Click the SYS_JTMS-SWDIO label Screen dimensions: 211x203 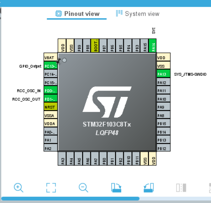(x=190, y=74)
